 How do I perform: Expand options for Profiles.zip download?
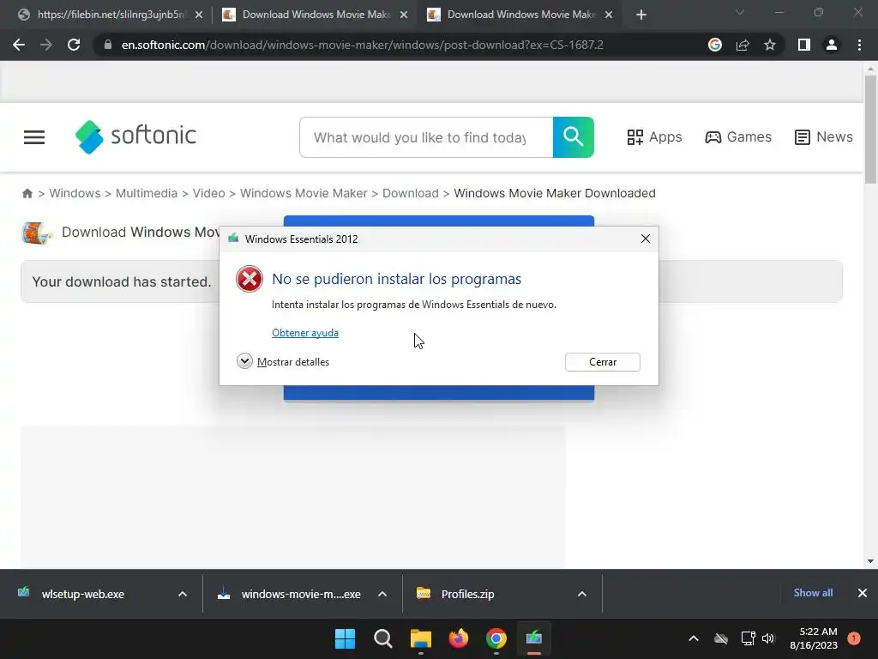click(x=582, y=594)
